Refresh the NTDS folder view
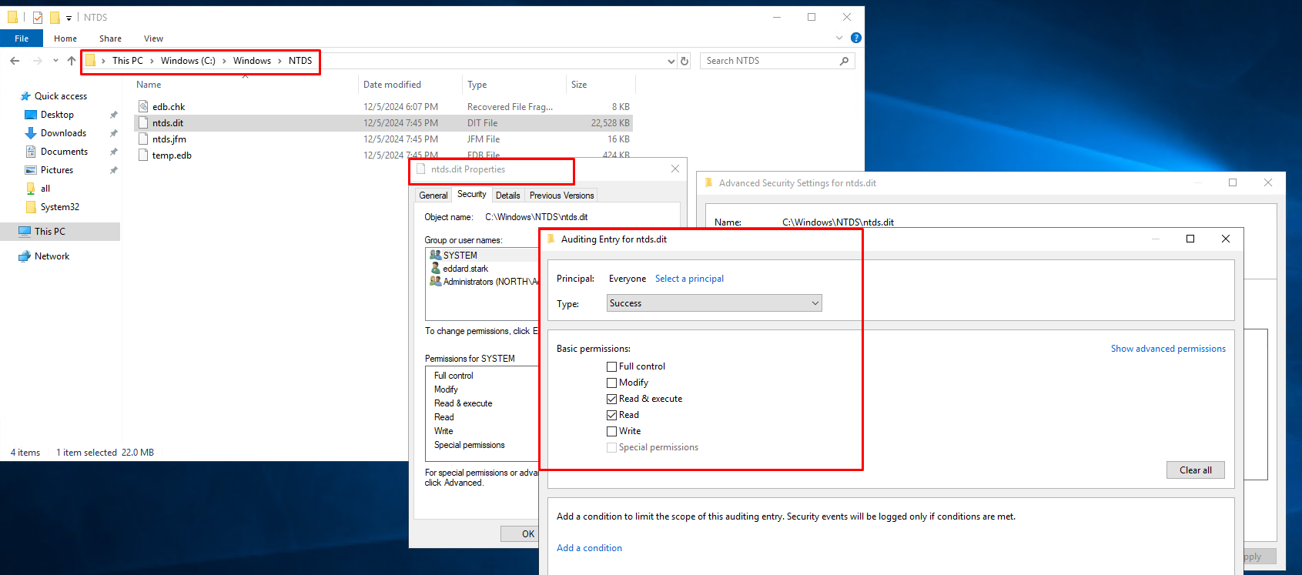 click(684, 61)
